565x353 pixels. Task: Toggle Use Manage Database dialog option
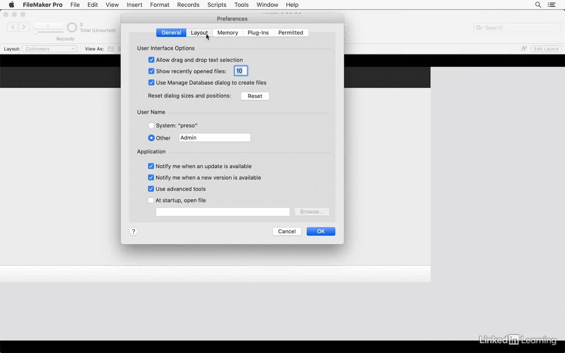tap(151, 83)
